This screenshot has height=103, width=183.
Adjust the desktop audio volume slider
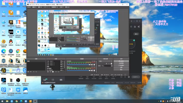click(79, 65)
